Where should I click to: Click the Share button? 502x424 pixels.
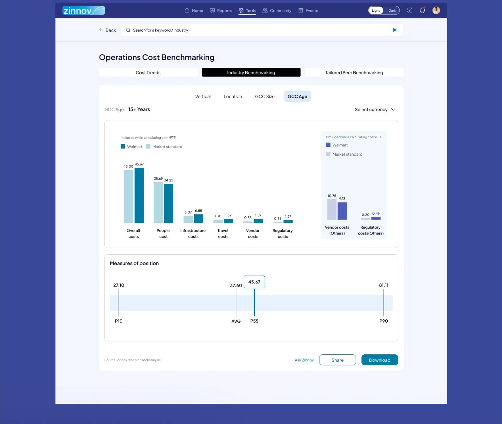pyautogui.click(x=338, y=360)
